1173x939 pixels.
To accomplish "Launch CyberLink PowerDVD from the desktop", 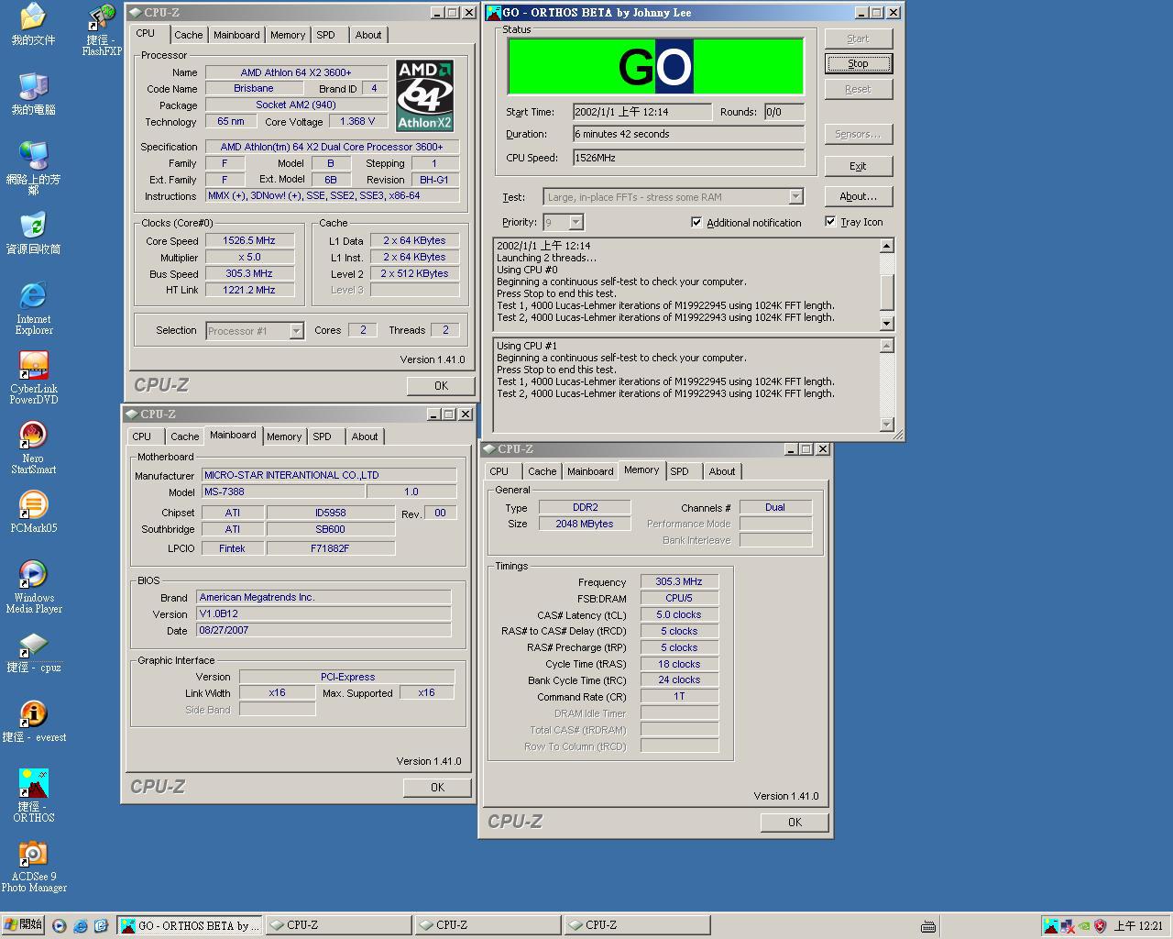I will pos(33,378).
